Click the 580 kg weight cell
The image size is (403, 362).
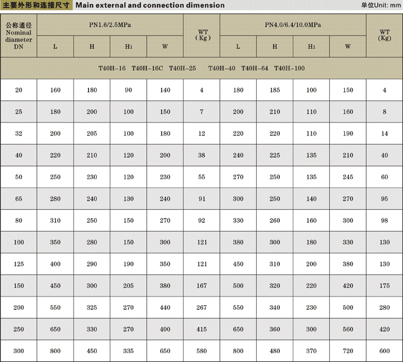point(201,351)
